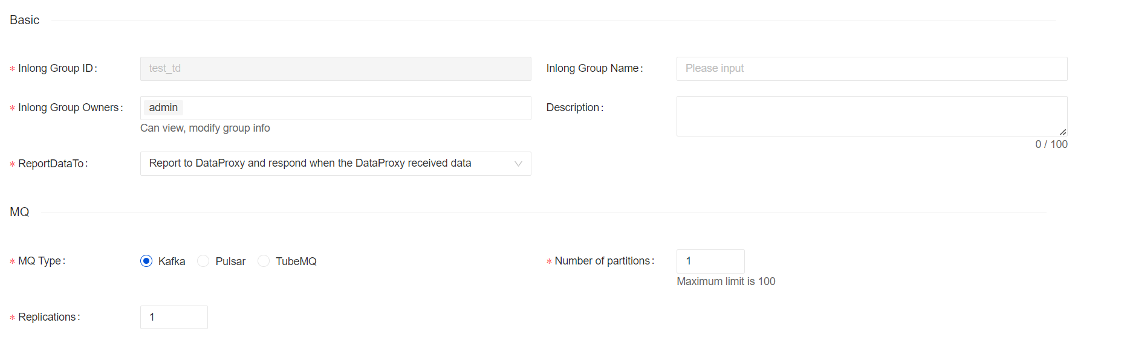The width and height of the screenshot is (1130, 346).
Task: Click the Description label text
Action: 573,107
